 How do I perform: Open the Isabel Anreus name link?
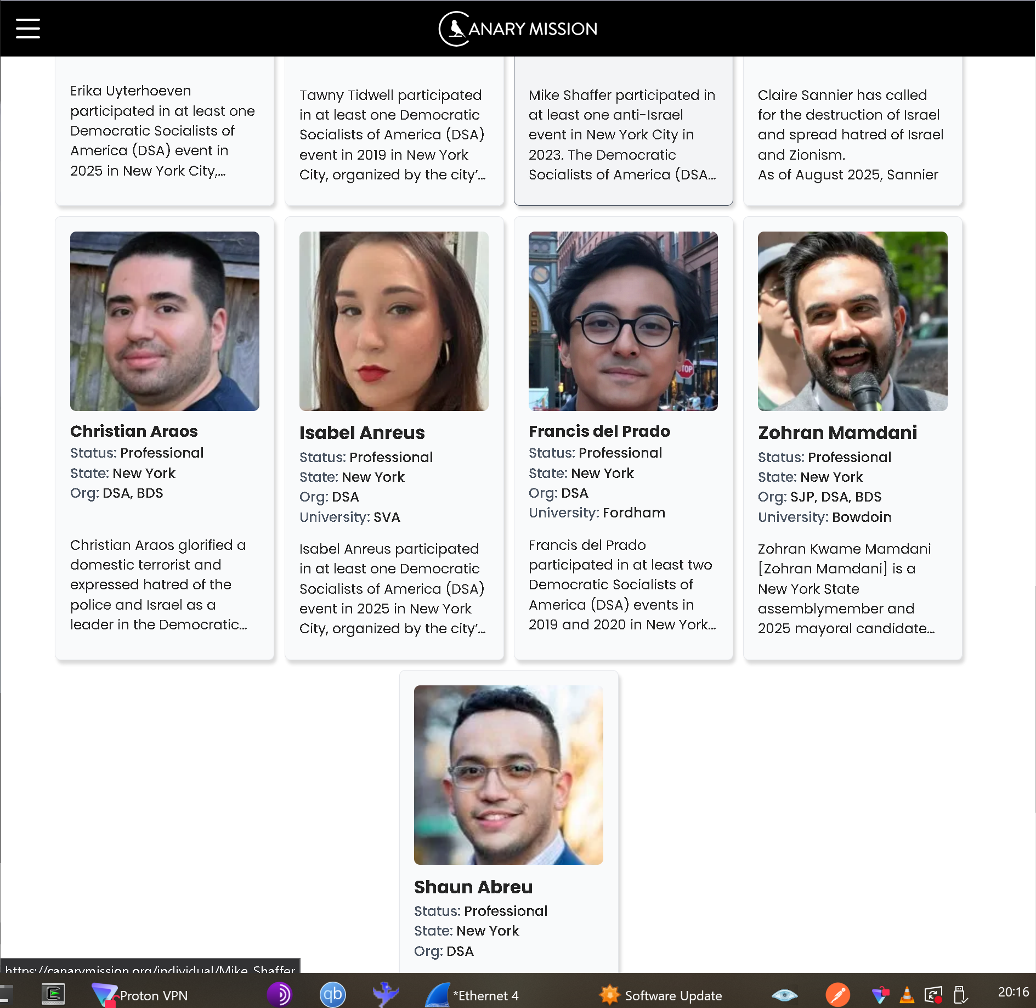click(362, 433)
